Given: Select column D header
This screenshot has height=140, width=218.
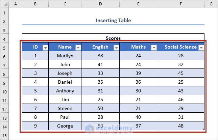Looking at the screenshot, I should 100,4.
